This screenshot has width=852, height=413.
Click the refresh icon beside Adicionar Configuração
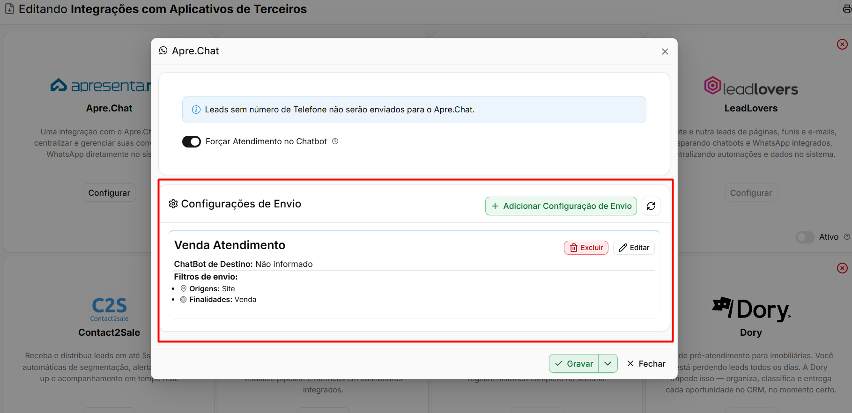(x=651, y=206)
